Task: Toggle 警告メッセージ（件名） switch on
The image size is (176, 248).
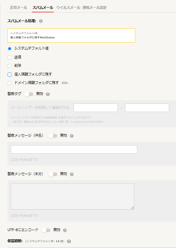Action: click(53, 136)
